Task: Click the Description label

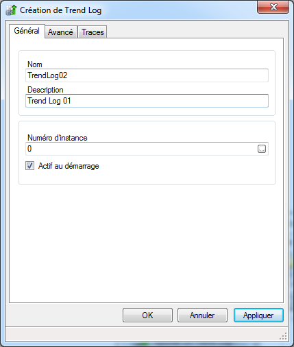Action: 45,90
